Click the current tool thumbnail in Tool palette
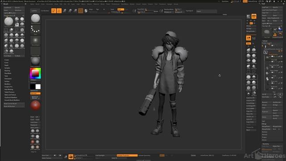The width and height of the screenshot is (286, 161). click(267, 32)
